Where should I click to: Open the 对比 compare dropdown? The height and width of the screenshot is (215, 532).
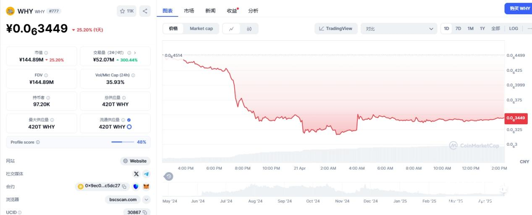tap(399, 29)
